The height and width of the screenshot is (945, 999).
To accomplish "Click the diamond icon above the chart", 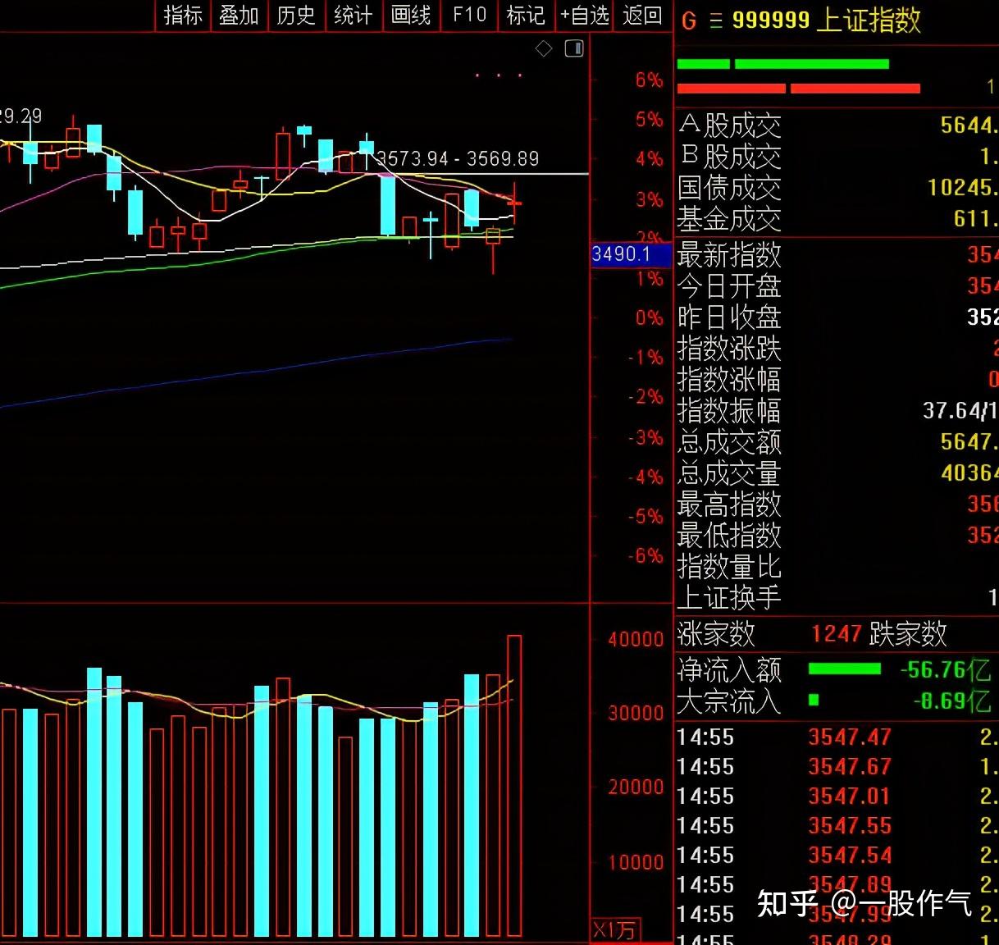I will [x=544, y=49].
